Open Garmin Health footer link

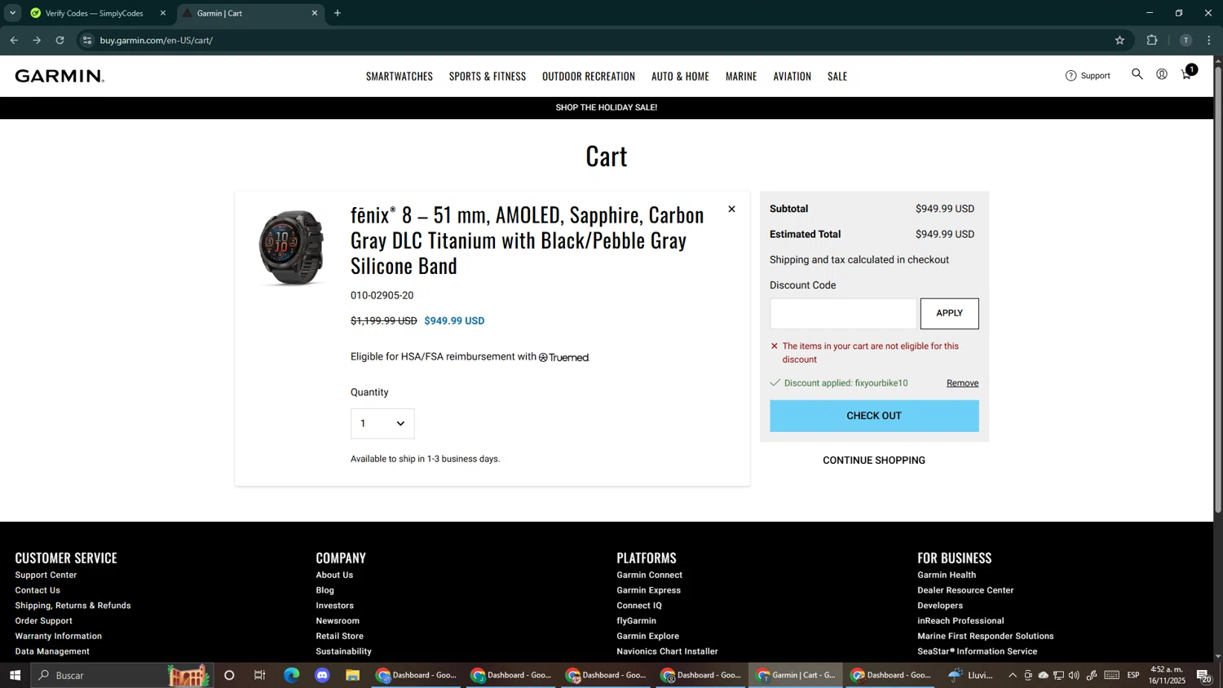pos(947,575)
